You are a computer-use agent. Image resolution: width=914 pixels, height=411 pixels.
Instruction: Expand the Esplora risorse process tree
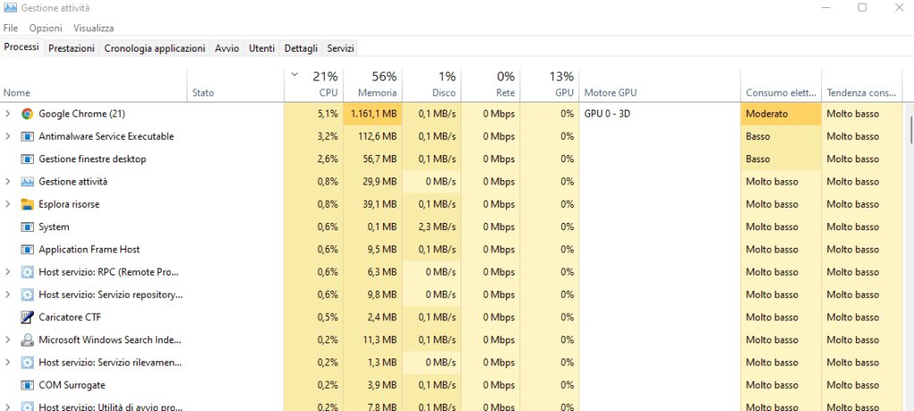click(x=8, y=204)
